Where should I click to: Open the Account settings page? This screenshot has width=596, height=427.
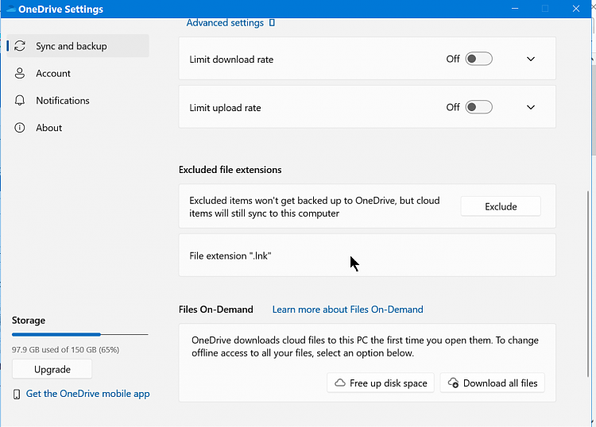pos(53,73)
